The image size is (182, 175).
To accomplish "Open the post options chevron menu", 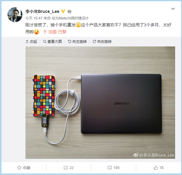I will [173, 9].
